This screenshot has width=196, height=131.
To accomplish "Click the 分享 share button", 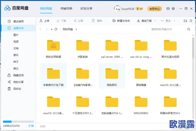I will coord(79,21).
